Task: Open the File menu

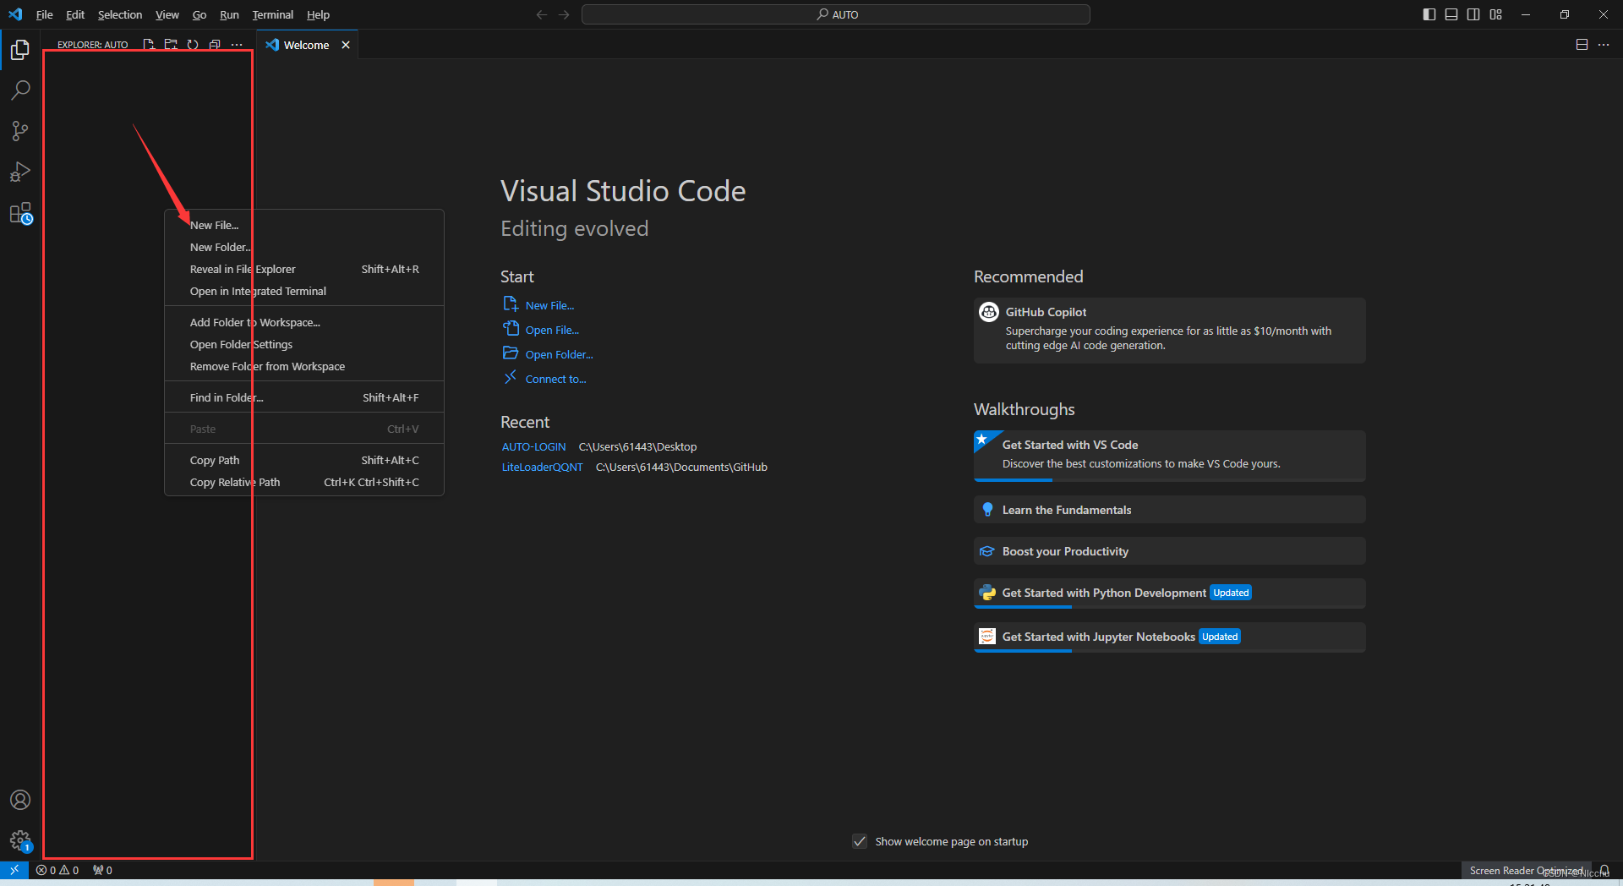Action: pyautogui.click(x=44, y=14)
